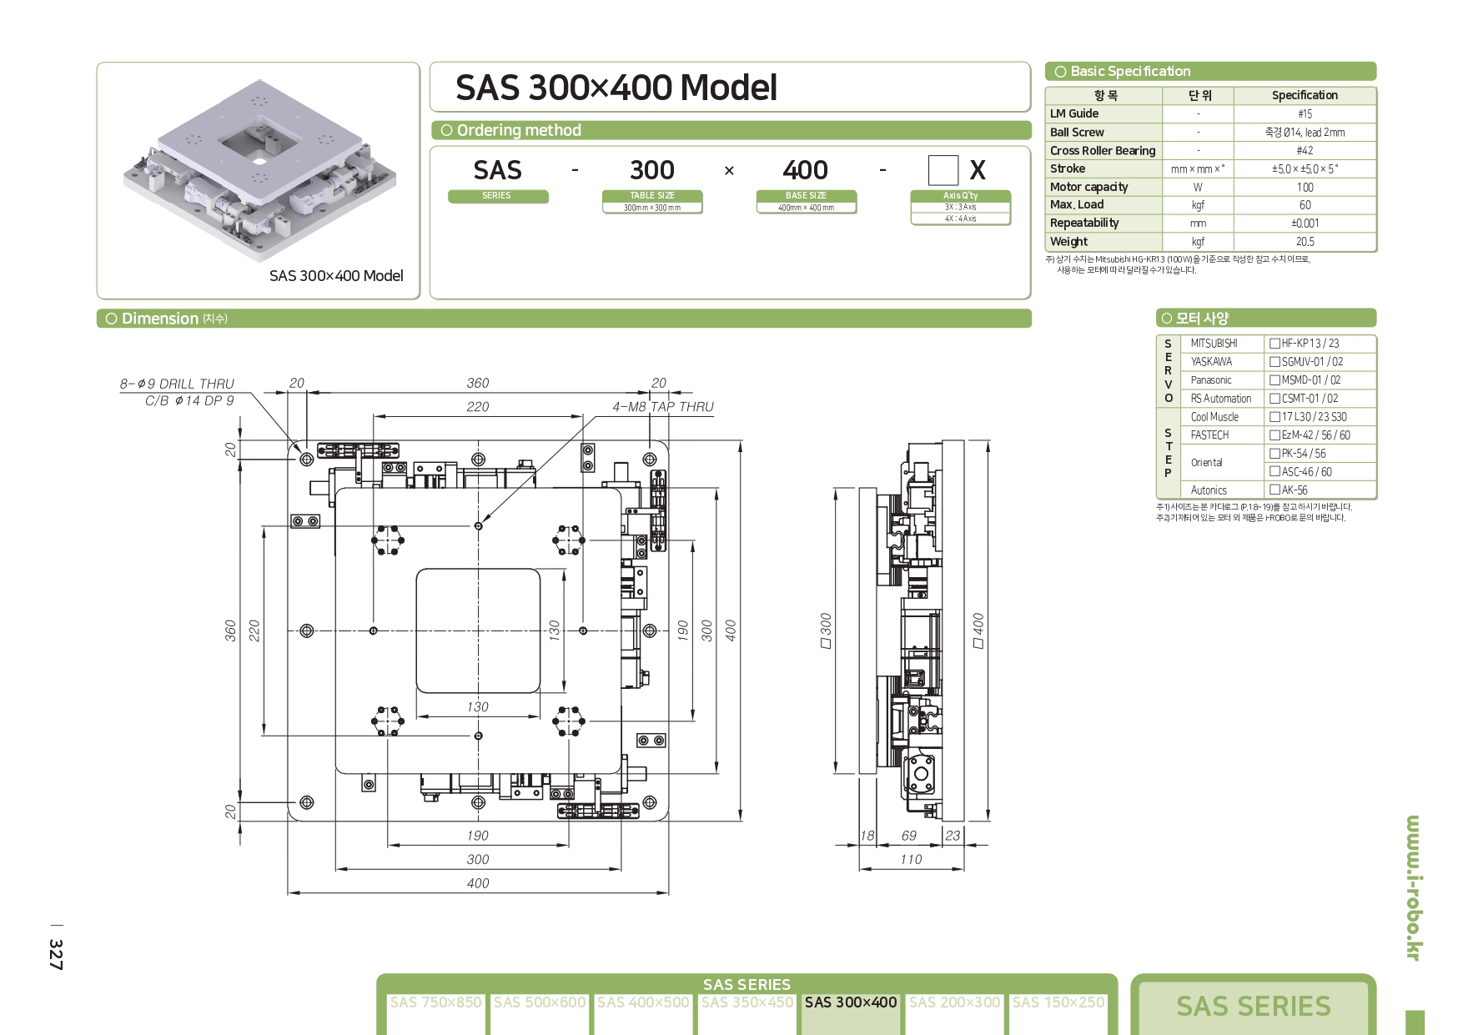Image resolution: width=1463 pixels, height=1035 pixels.
Task: Click the SAS 300×400 Model title
Action: (x=616, y=88)
